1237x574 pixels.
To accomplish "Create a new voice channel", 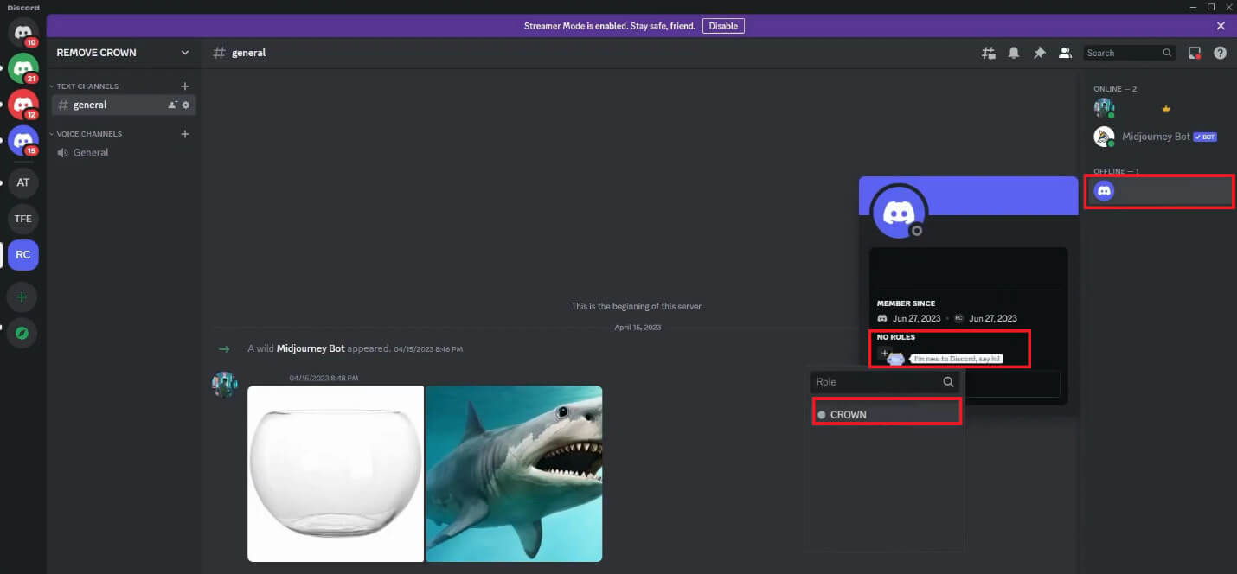I will [x=184, y=134].
